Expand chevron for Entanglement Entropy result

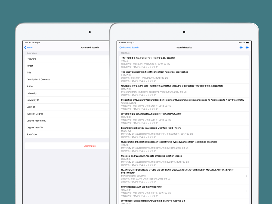click(247, 132)
